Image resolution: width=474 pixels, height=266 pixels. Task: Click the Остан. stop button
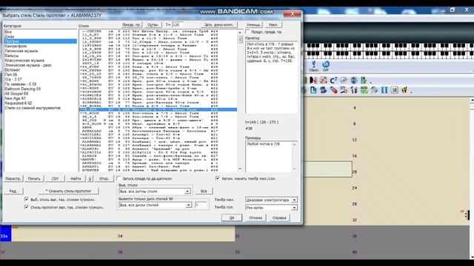pos(153,24)
